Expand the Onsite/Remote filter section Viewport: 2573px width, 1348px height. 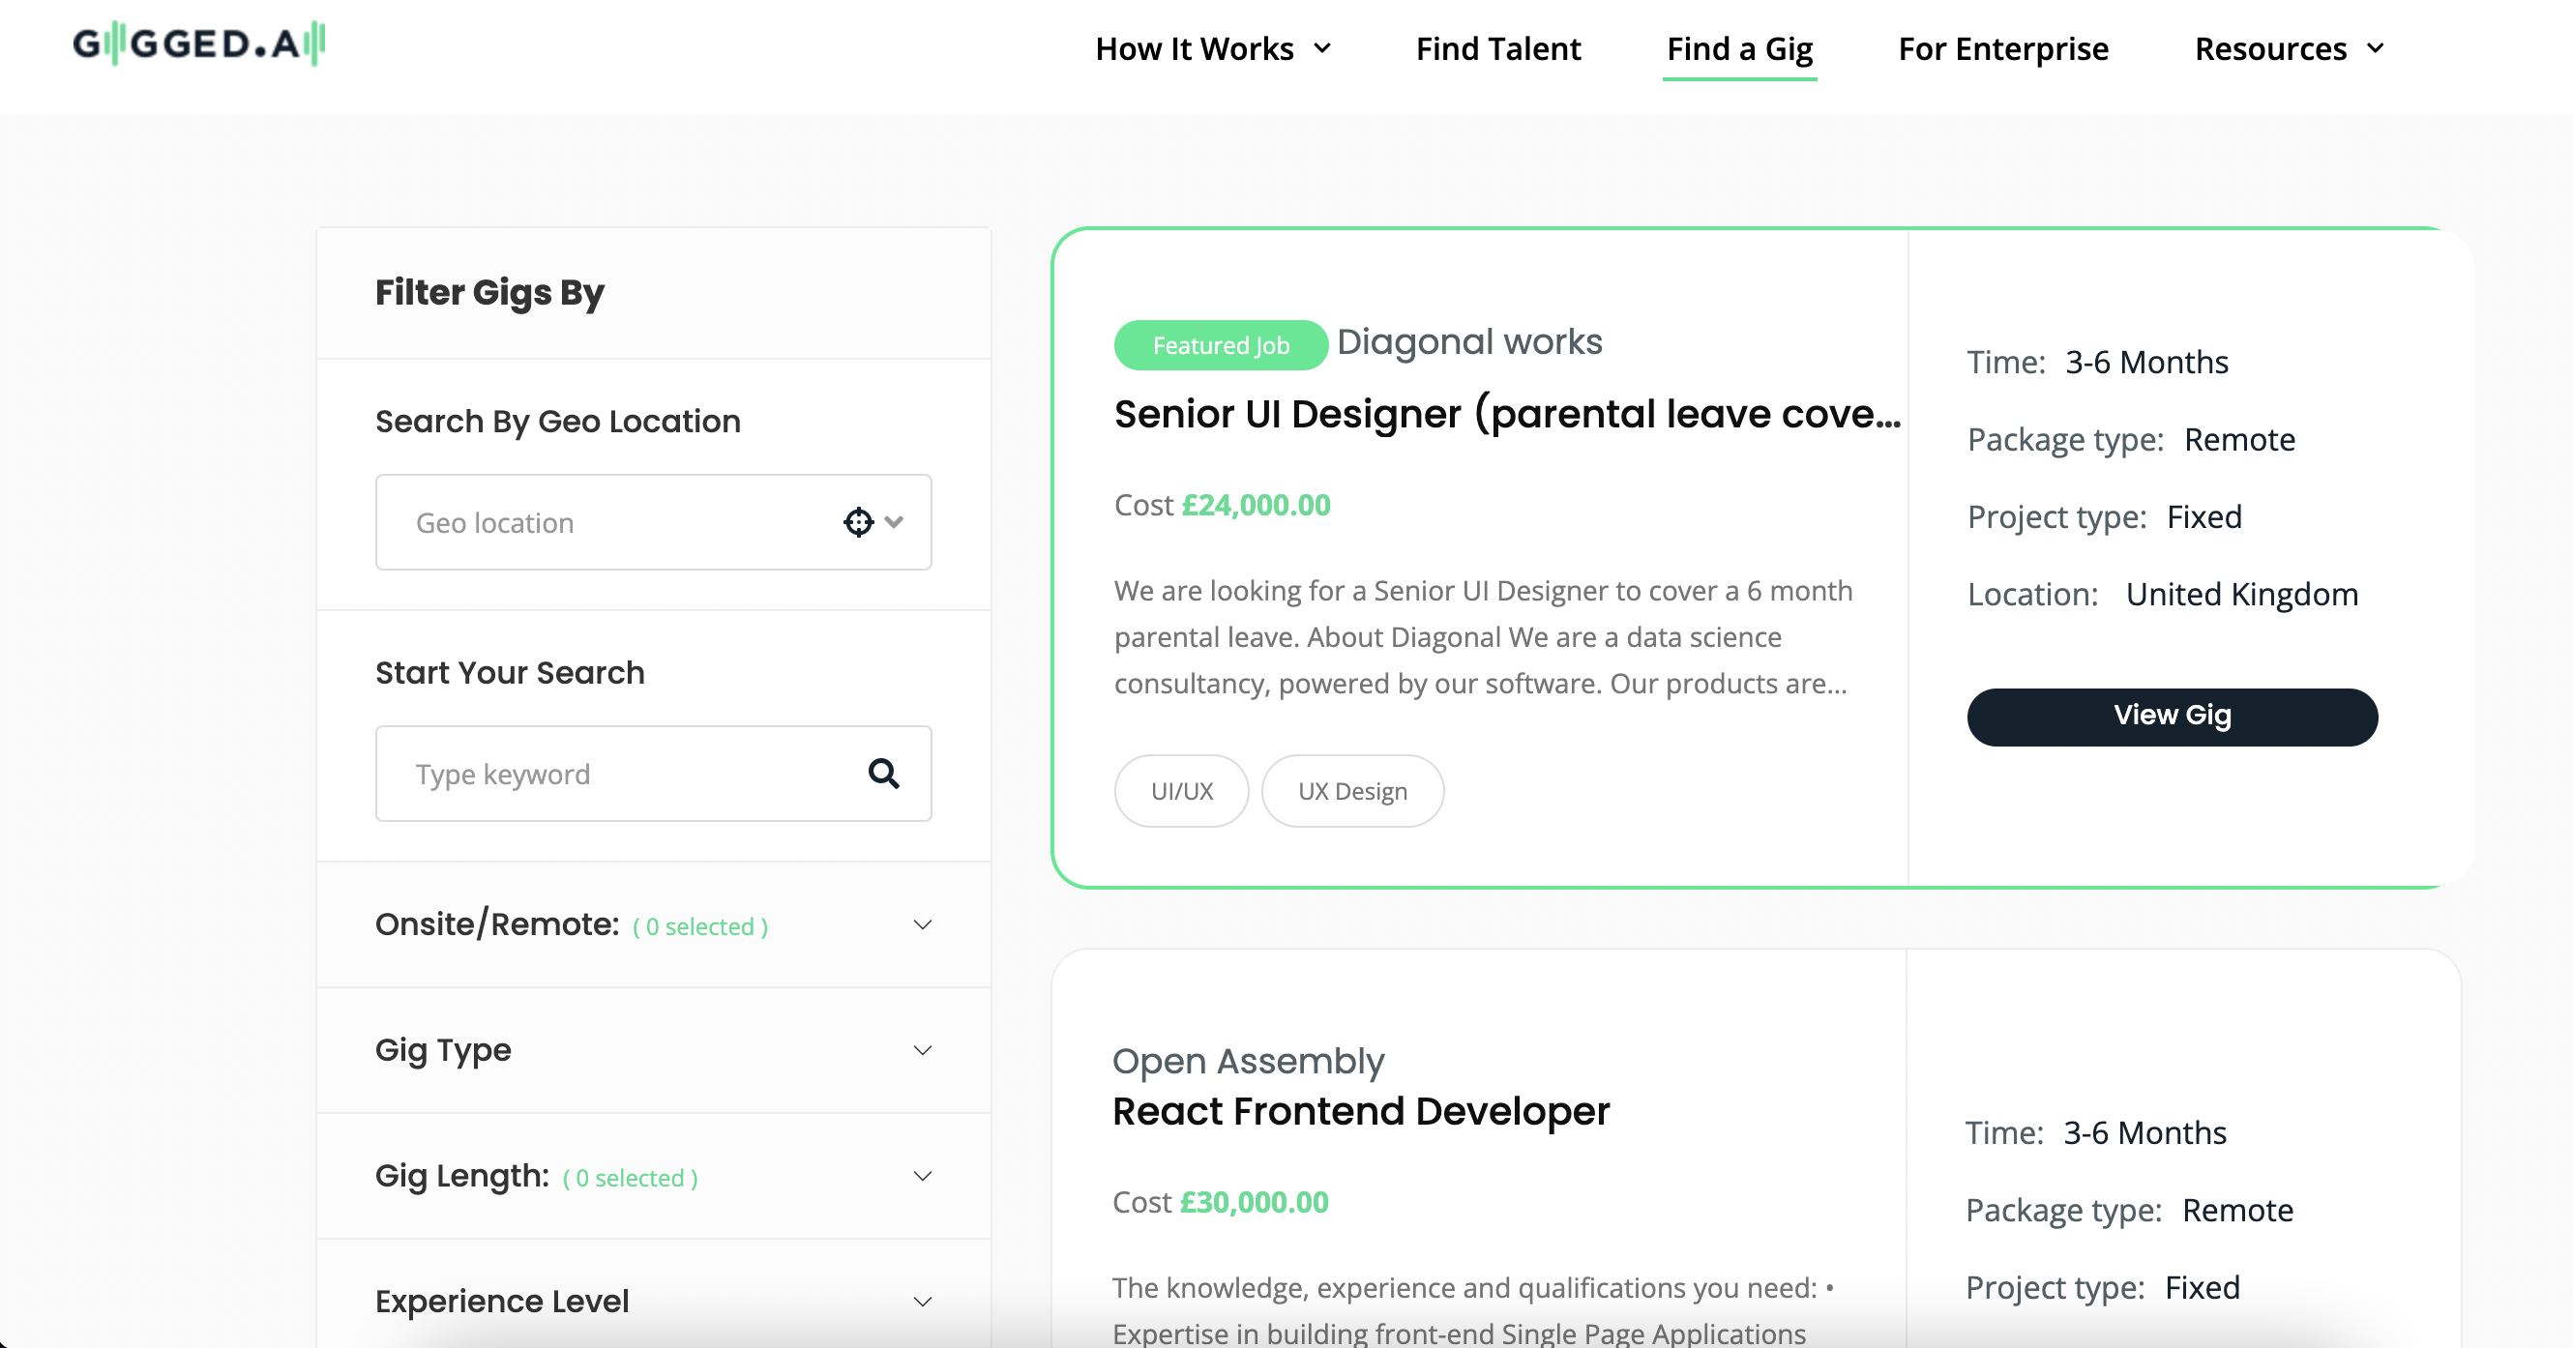click(x=922, y=924)
